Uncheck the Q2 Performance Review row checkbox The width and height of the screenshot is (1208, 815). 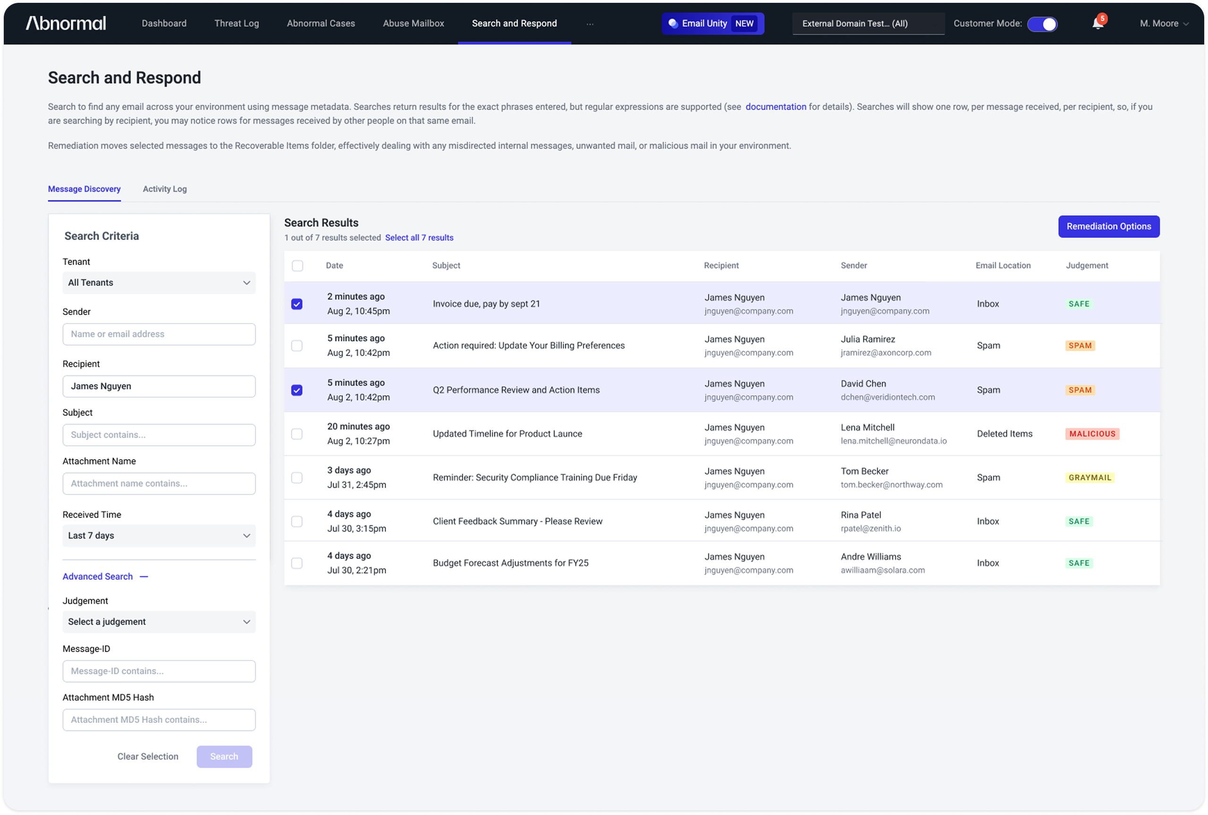[x=297, y=391]
